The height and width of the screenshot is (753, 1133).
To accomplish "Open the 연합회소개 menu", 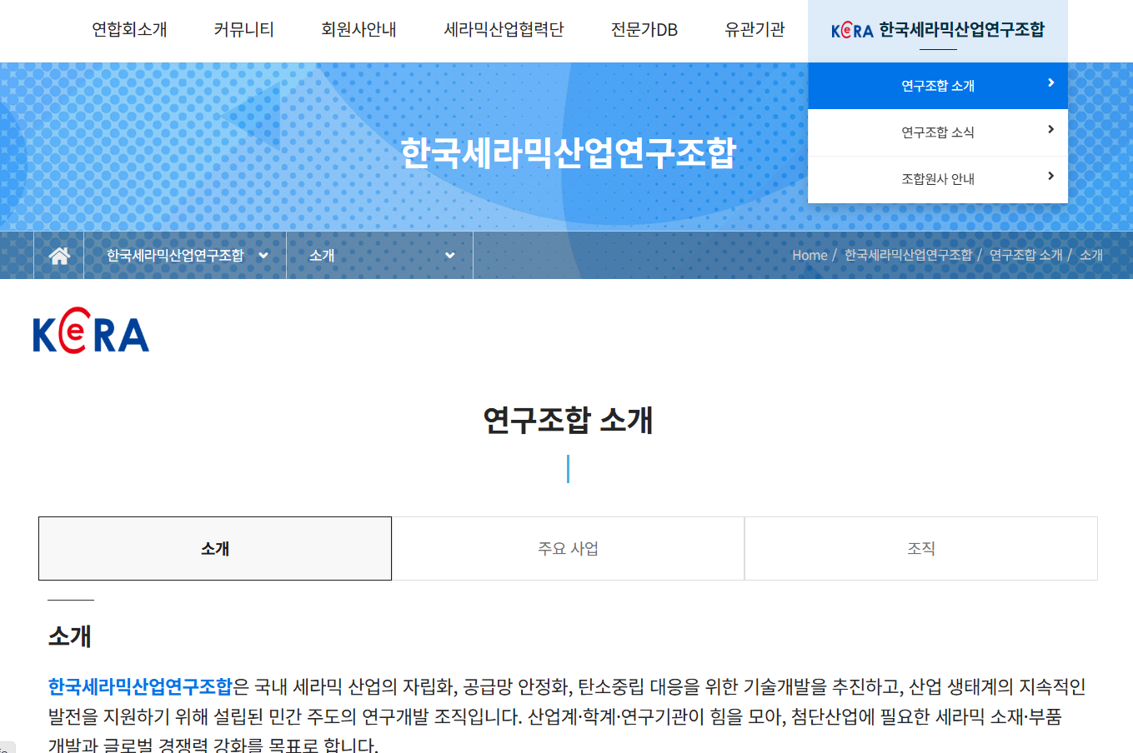I will click(129, 30).
